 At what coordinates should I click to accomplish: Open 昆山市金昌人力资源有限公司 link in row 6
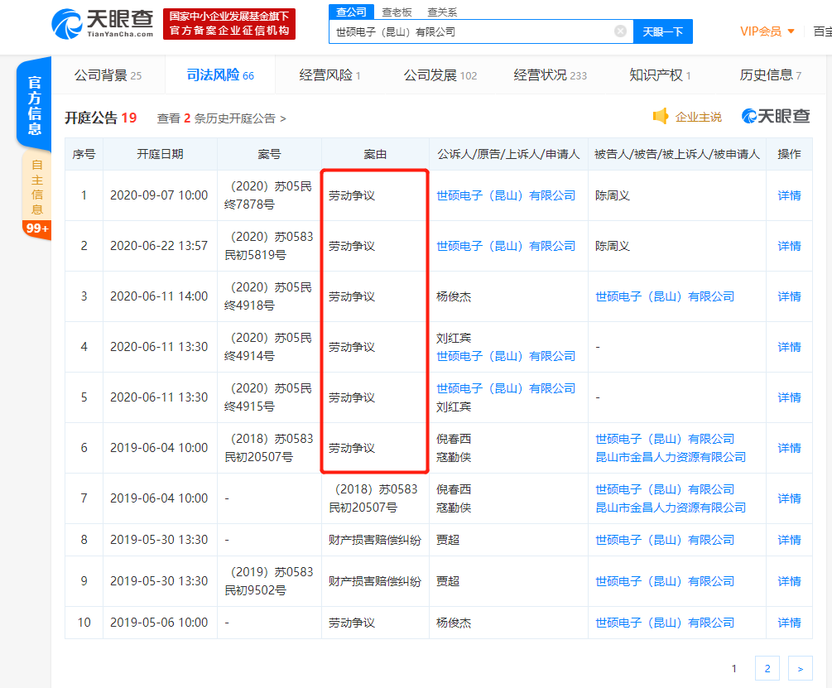671,457
